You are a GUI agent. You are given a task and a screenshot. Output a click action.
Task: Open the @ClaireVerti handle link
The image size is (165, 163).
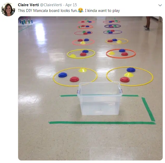click(x=51, y=5)
